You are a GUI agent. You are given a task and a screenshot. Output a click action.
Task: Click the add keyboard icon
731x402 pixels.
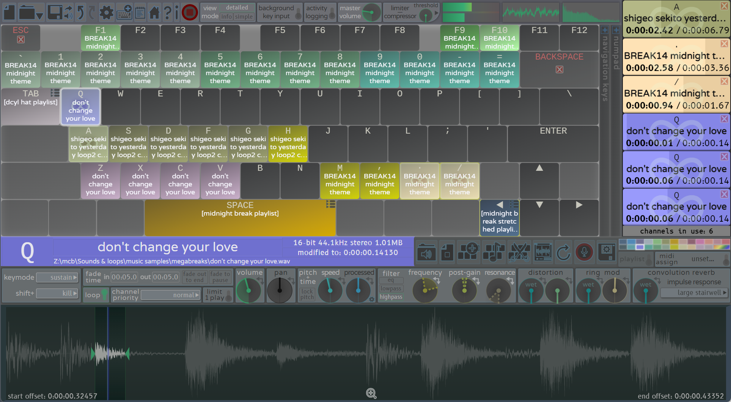click(x=124, y=13)
